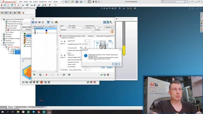Select the third view mode icon in tool dialog
Image resolution: width=203 pixels, height=114 pixels.
click(x=39, y=22)
